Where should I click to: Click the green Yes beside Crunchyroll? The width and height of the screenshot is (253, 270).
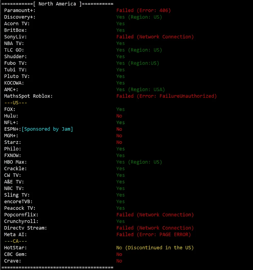[x=120, y=221]
